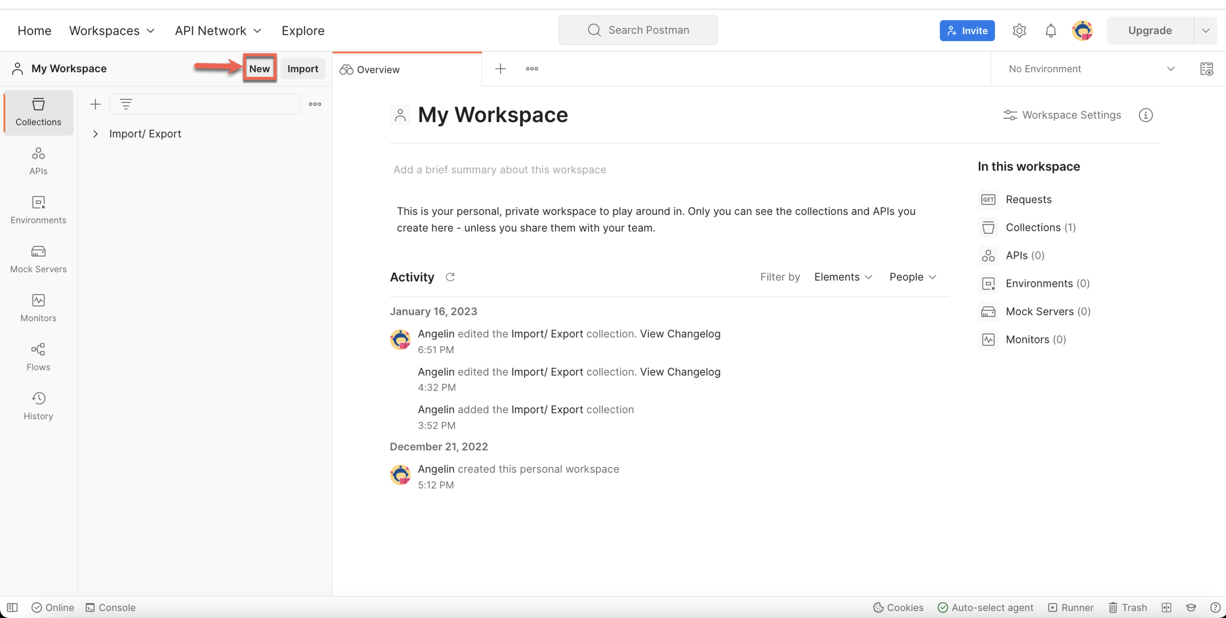Image resolution: width=1226 pixels, height=618 pixels.
Task: Open the No Environment selector
Action: point(1092,69)
